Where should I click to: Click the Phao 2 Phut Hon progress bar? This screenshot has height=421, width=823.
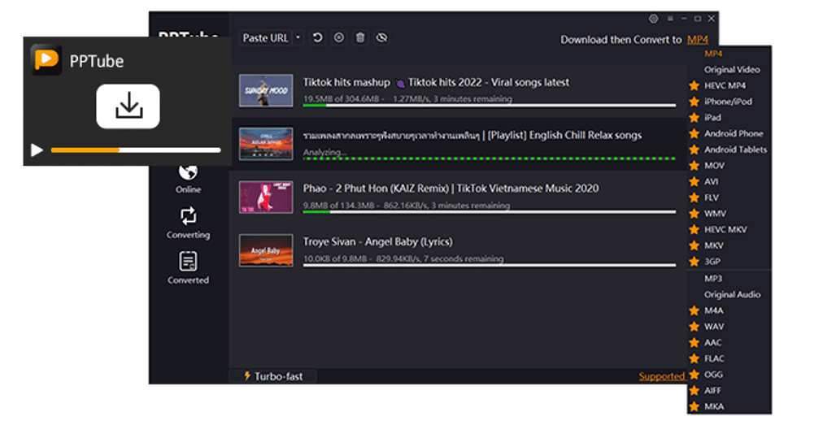pyautogui.click(x=490, y=212)
